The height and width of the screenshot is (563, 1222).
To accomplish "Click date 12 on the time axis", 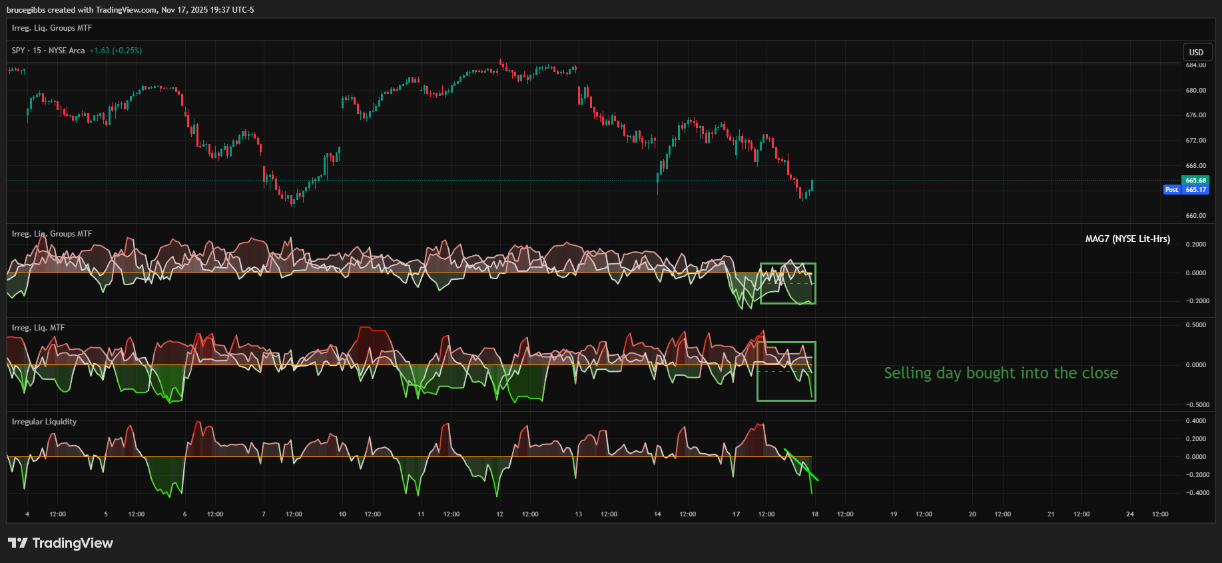I will click(x=499, y=514).
